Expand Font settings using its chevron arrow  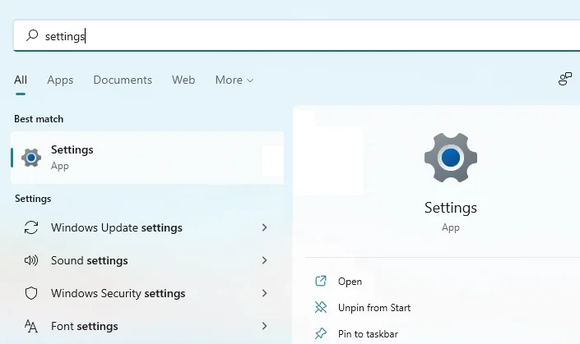tap(264, 326)
